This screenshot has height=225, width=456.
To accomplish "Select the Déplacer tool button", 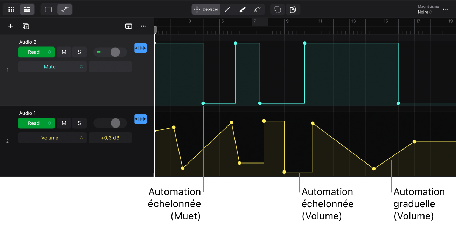I will 206,9.
